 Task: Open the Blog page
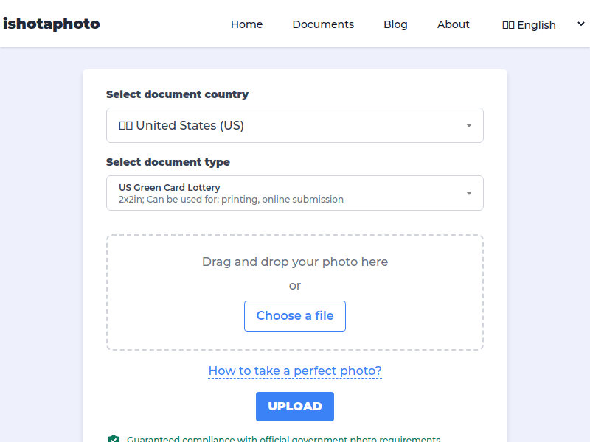(x=395, y=24)
